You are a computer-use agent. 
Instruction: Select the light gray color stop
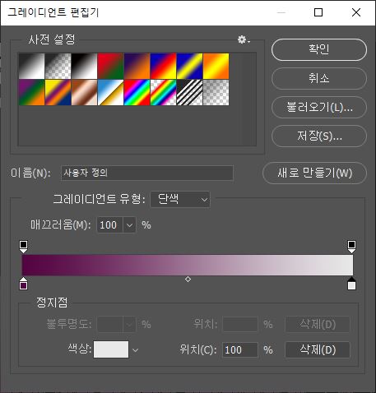pos(351,284)
